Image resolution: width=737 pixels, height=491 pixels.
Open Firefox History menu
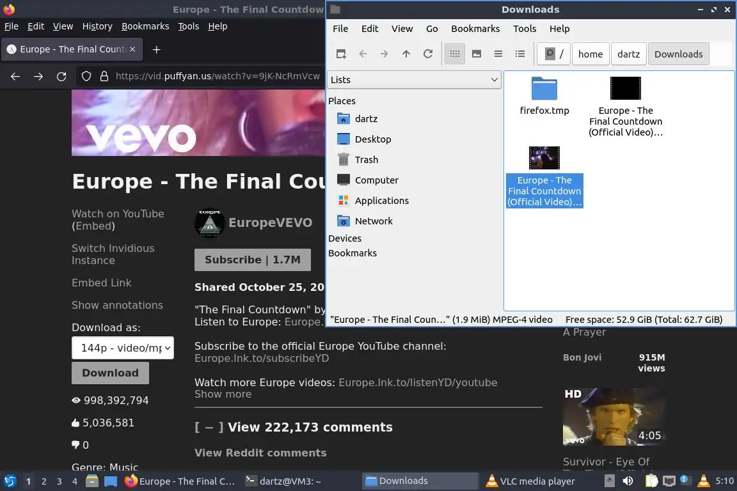coord(97,26)
